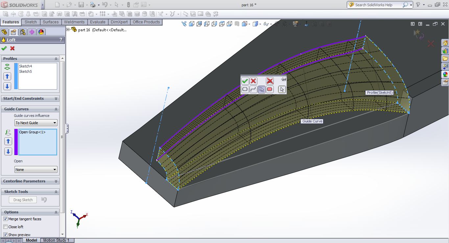Screen dimensions: 449x243
Task: Switch to the Evaluate tab
Action: 98,22
